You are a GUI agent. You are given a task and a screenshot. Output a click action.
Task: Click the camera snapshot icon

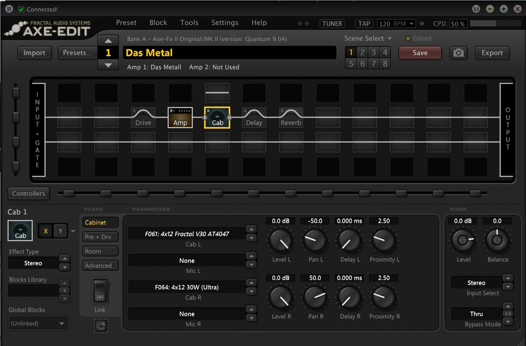point(459,53)
